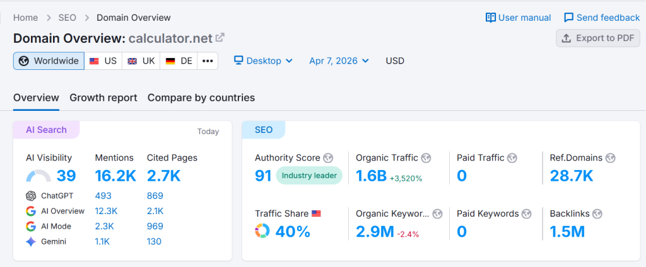
Task: Switch to the Growth report tab
Action: click(x=103, y=98)
